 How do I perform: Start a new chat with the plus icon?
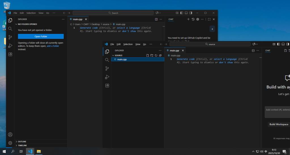click(189, 19)
